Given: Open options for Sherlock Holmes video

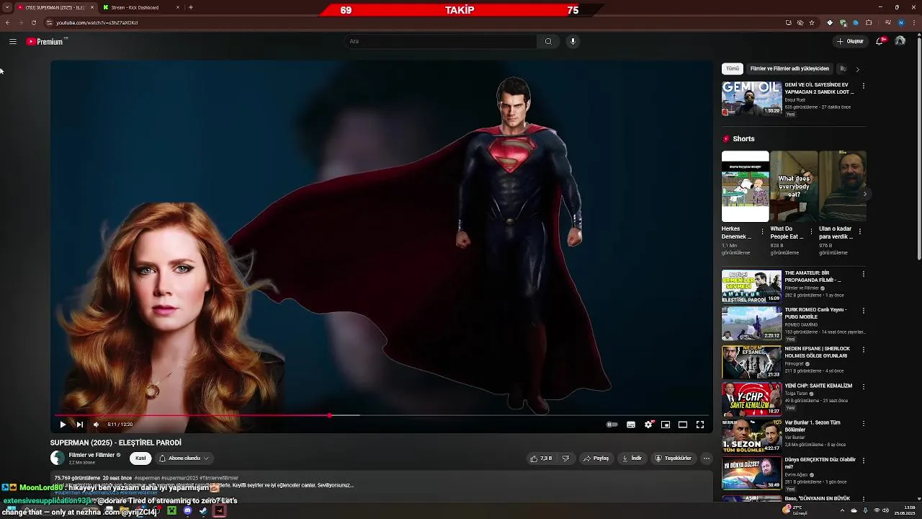Looking at the screenshot, I should tap(863, 350).
